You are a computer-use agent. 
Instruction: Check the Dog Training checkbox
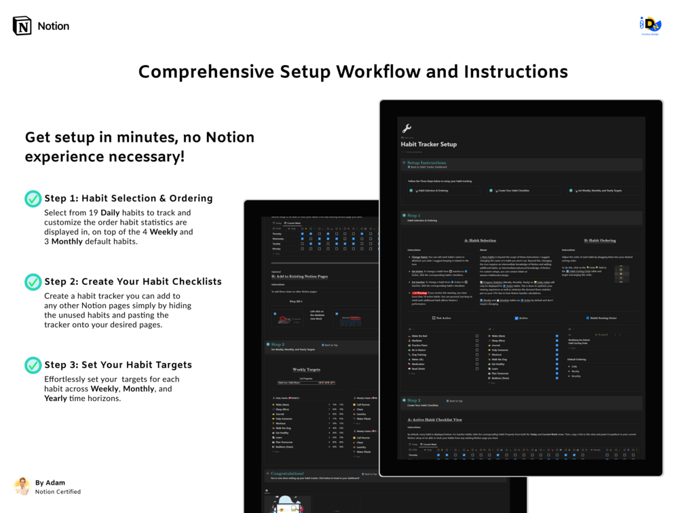[x=476, y=355]
